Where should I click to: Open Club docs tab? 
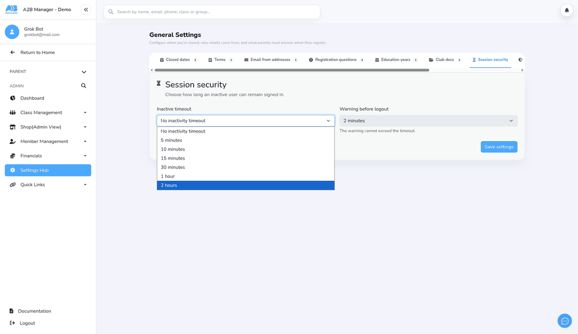445,59
